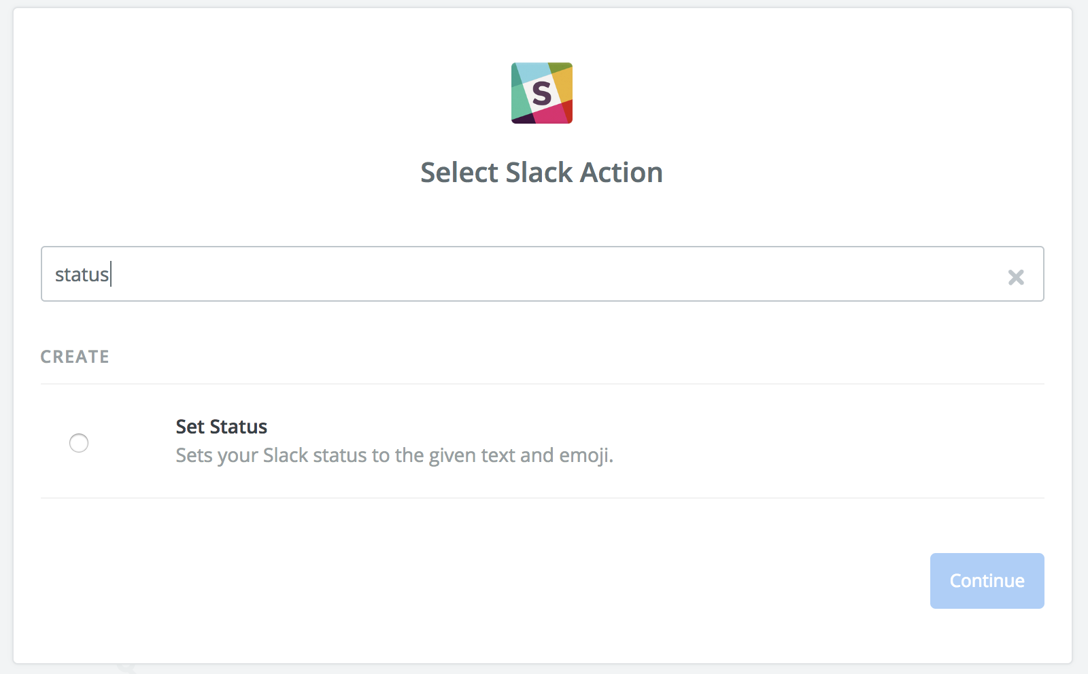Clear the search field with the X icon

pyautogui.click(x=1016, y=277)
